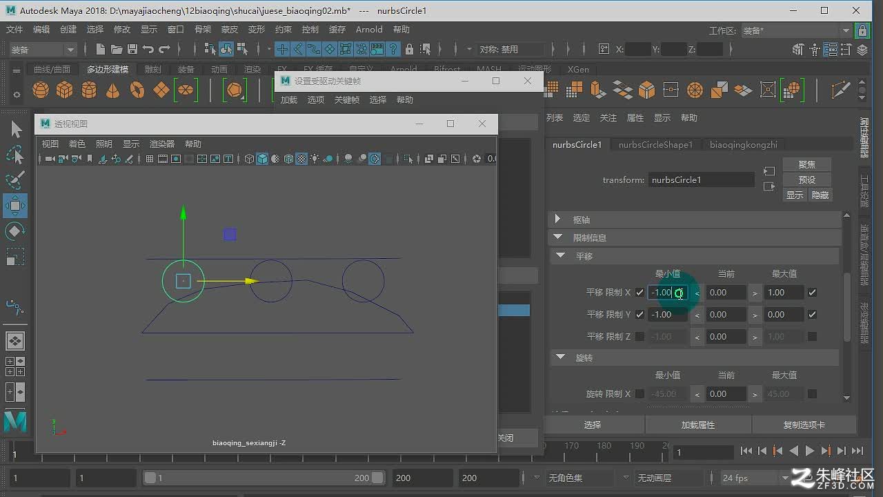This screenshot has height=497, width=883.
Task: Click the Translate Limit X minimum value field
Action: [x=668, y=293]
